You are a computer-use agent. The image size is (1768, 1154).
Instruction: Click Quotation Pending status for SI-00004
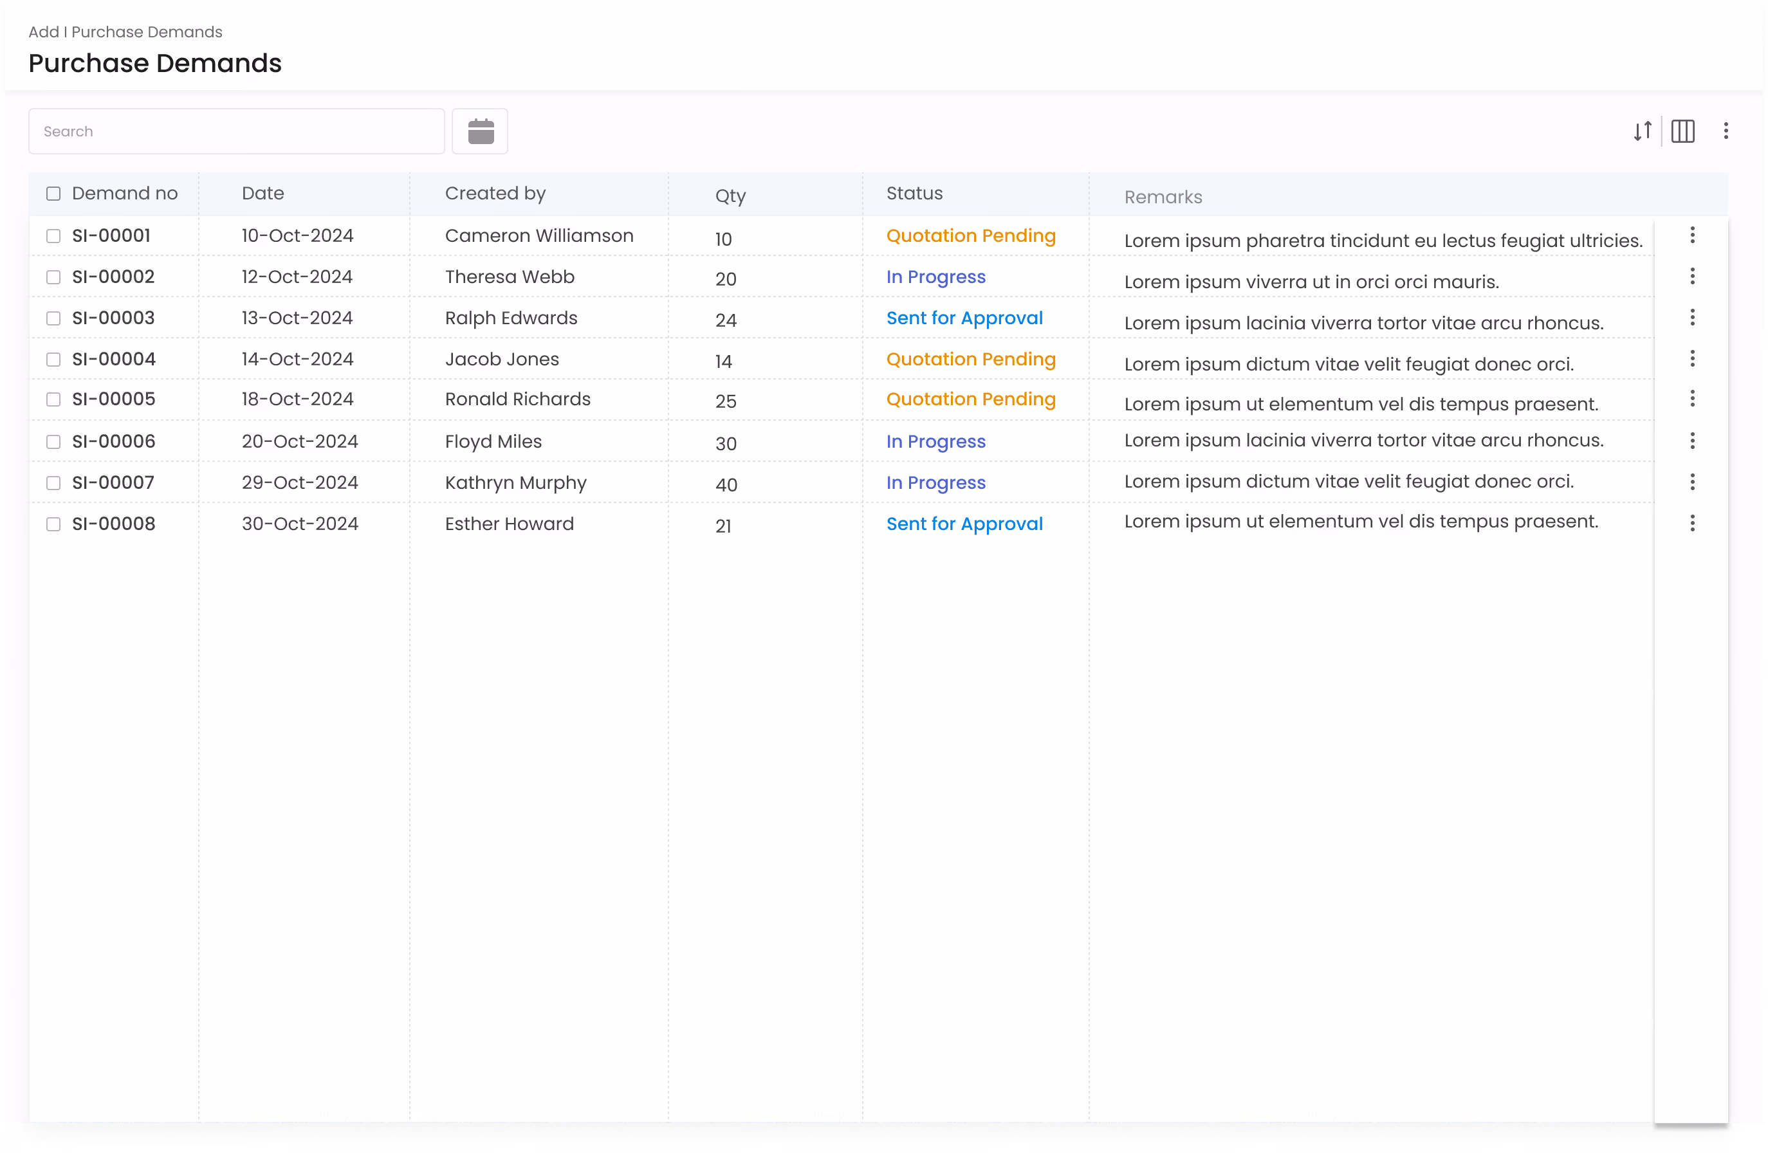coord(971,359)
